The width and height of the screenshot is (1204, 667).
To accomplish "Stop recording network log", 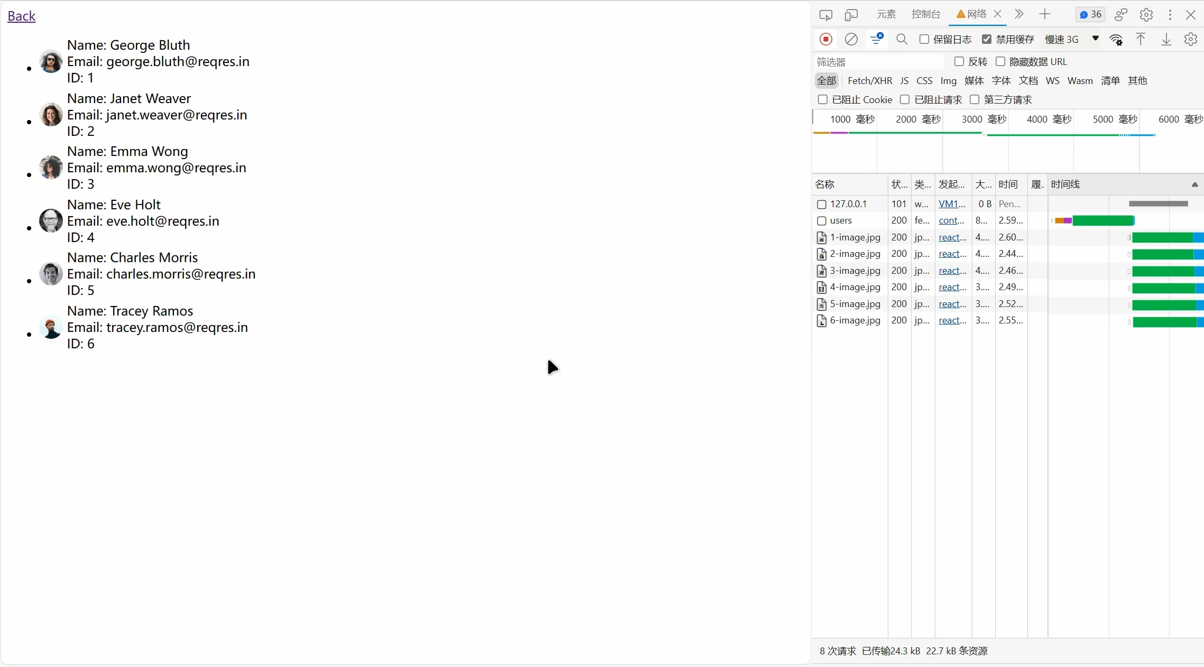I will click(x=826, y=39).
